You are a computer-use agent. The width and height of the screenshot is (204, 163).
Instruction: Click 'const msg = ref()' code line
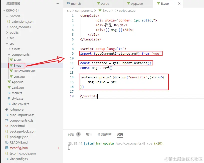click(x=96, y=68)
